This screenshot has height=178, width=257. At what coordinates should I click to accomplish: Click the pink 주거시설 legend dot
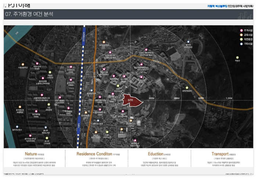(x=241, y=31)
